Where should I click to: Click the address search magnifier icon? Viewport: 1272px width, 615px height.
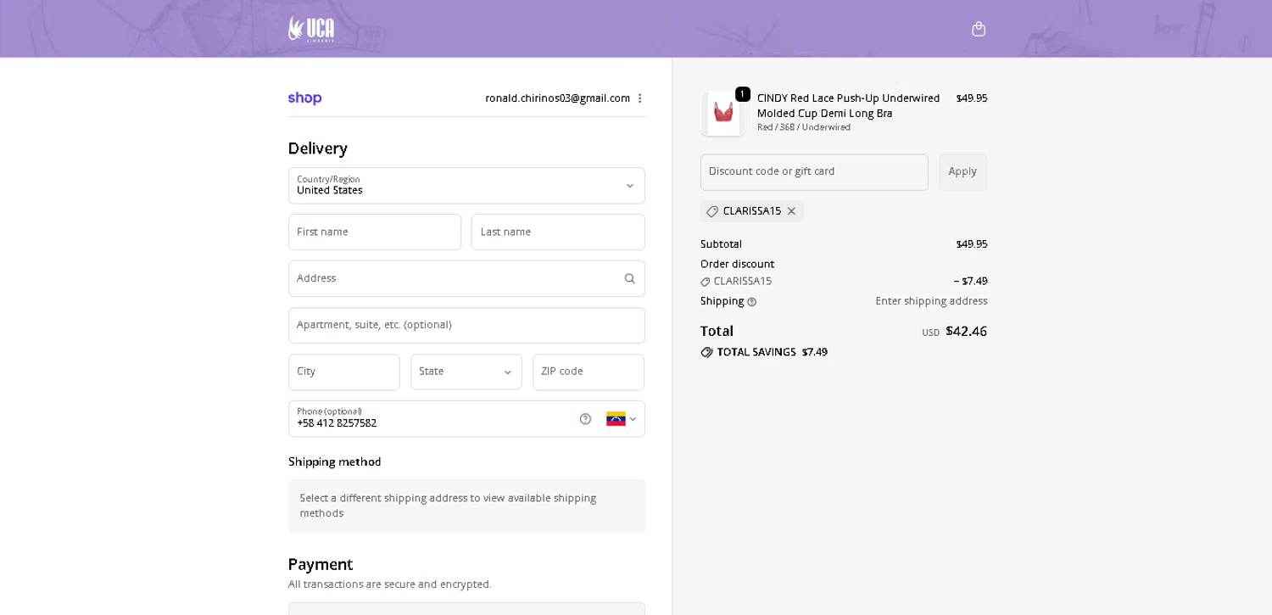coord(629,278)
